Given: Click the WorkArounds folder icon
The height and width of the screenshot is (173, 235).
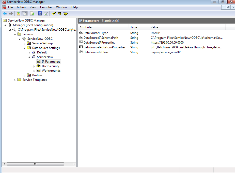Looking at the screenshot, I should click(39, 70).
